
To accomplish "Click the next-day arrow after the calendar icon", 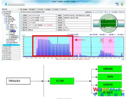I will [107, 12].
